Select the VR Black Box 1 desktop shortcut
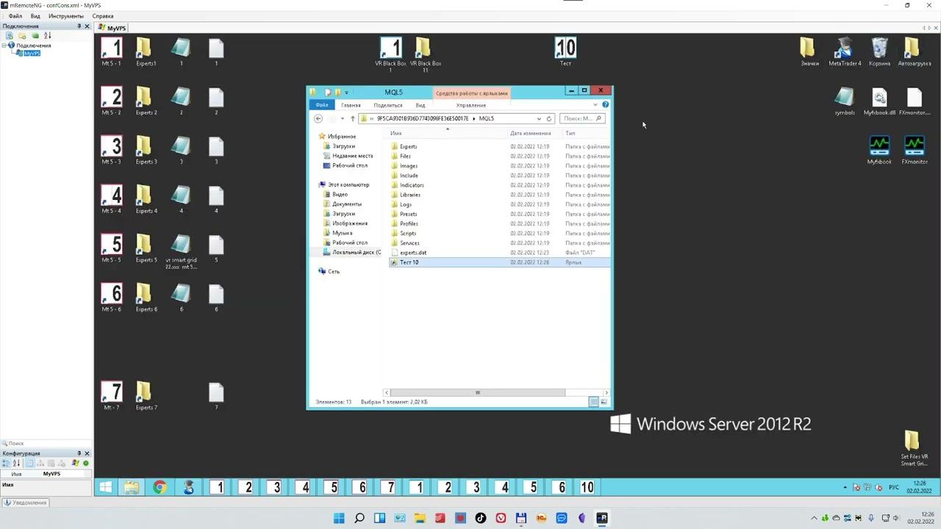Screen dimensions: 941x529 [390, 54]
